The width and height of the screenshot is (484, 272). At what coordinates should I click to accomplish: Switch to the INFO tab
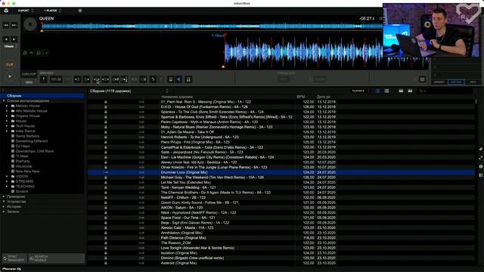click(473, 82)
